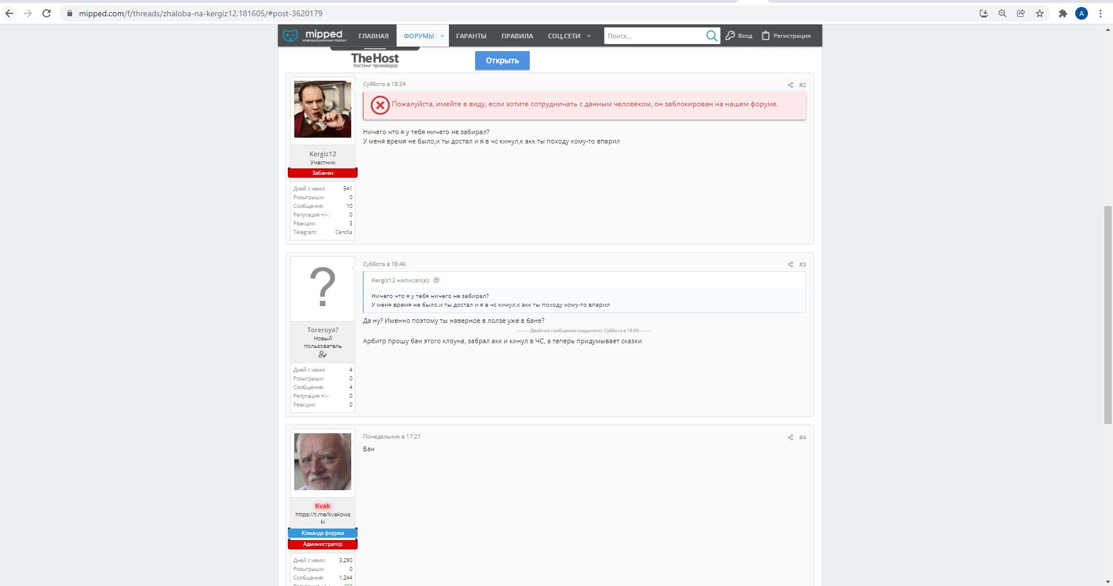Image resolution: width=1113 pixels, height=586 pixels.
Task: Open Kvak username profile link
Action: [323, 506]
